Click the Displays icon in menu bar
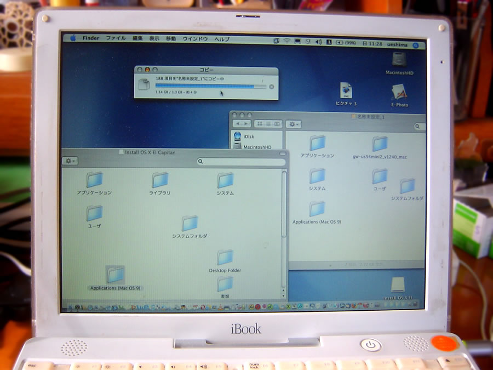The width and height of the screenshot is (493, 370). (x=297, y=41)
